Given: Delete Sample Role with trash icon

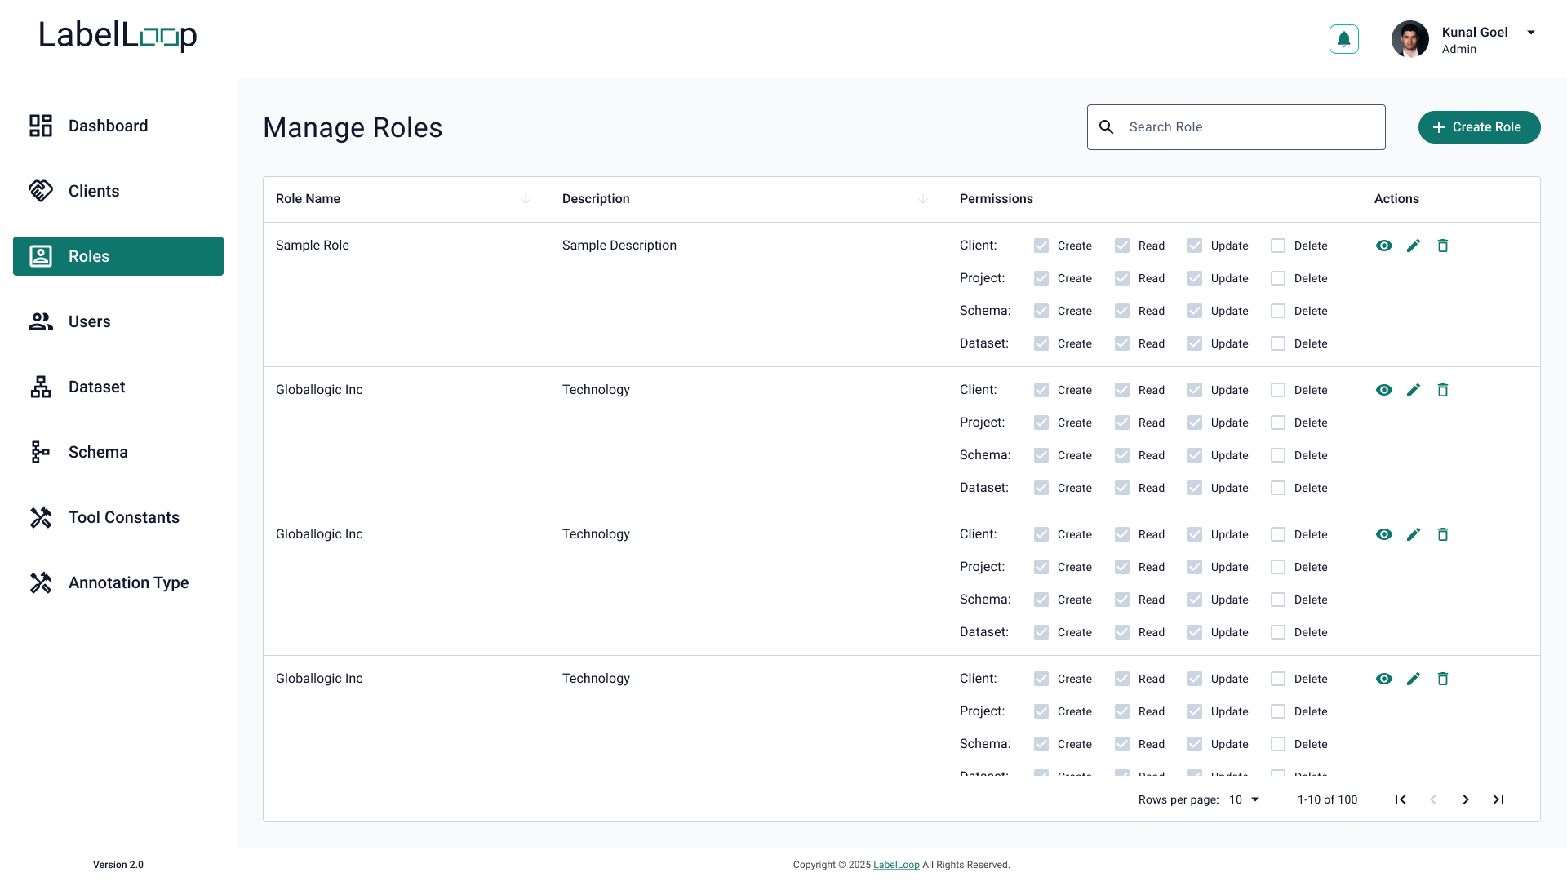Looking at the screenshot, I should click(1443, 246).
